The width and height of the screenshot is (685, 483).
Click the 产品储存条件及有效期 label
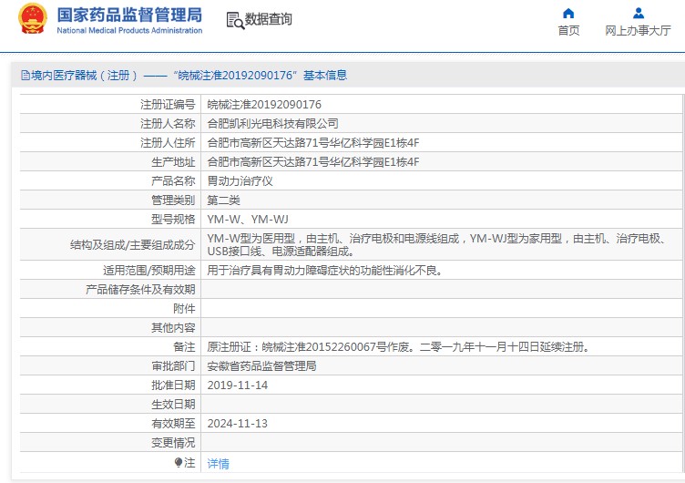click(x=140, y=290)
